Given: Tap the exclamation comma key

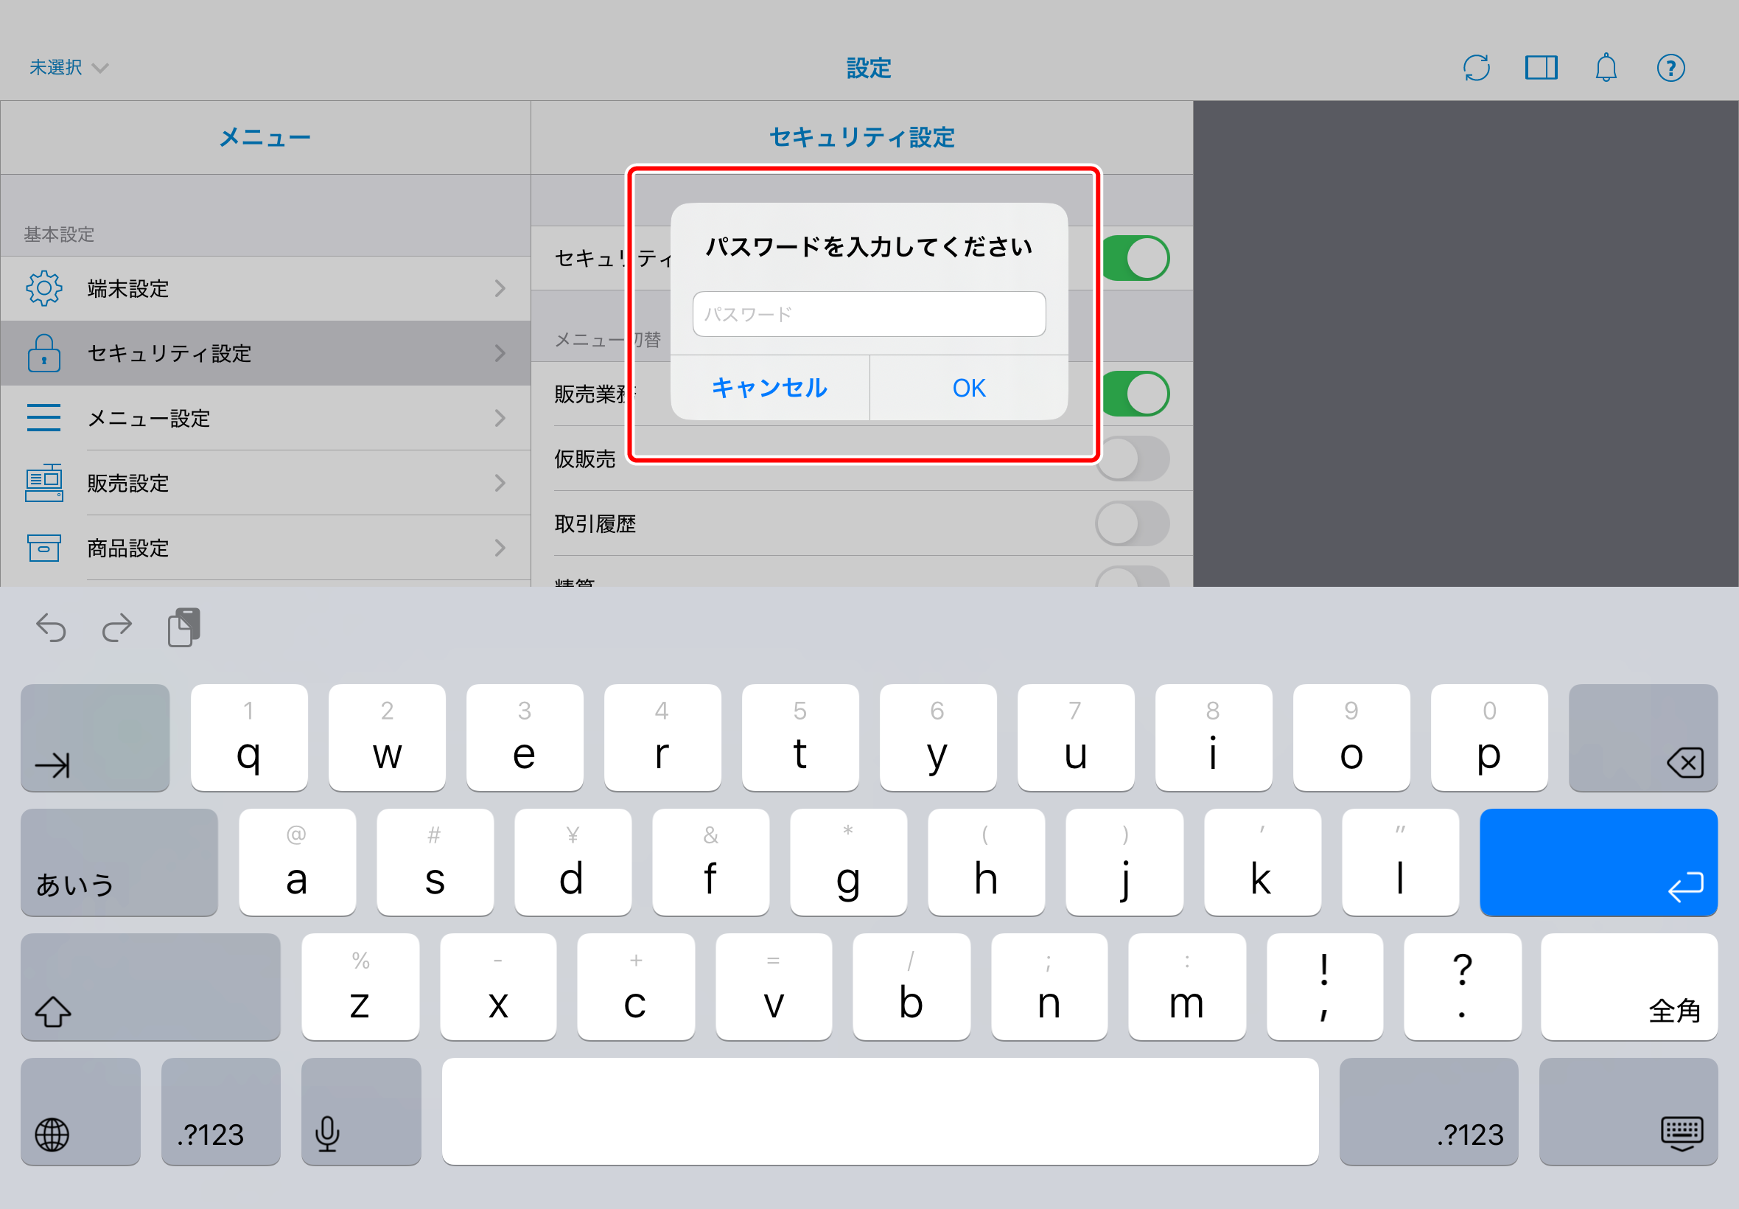Looking at the screenshot, I should 1325,987.
